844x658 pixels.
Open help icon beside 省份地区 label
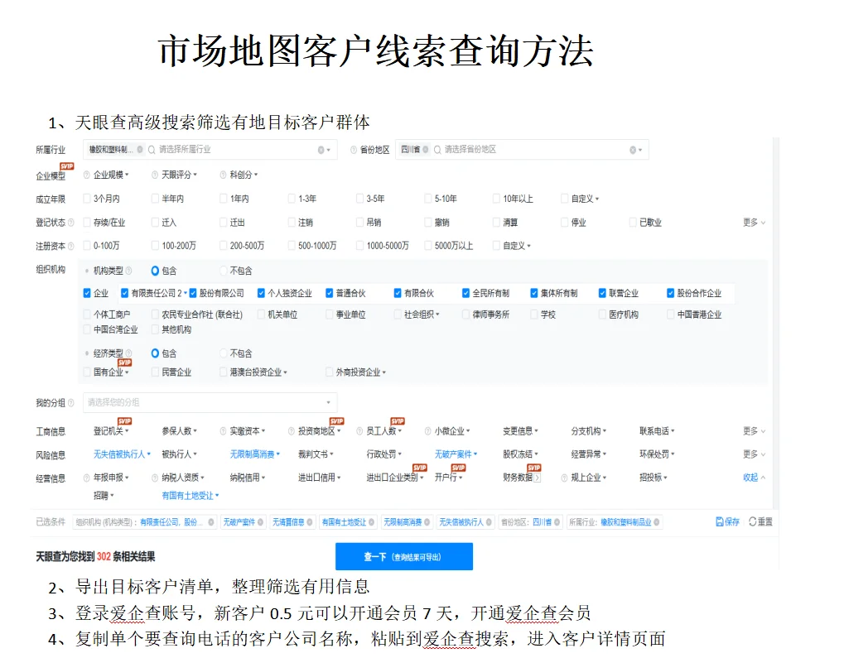(354, 150)
